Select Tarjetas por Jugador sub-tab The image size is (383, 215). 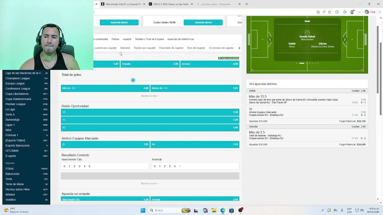pos(145,48)
